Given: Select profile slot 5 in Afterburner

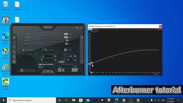Looking at the screenshot, I should point(82,62).
